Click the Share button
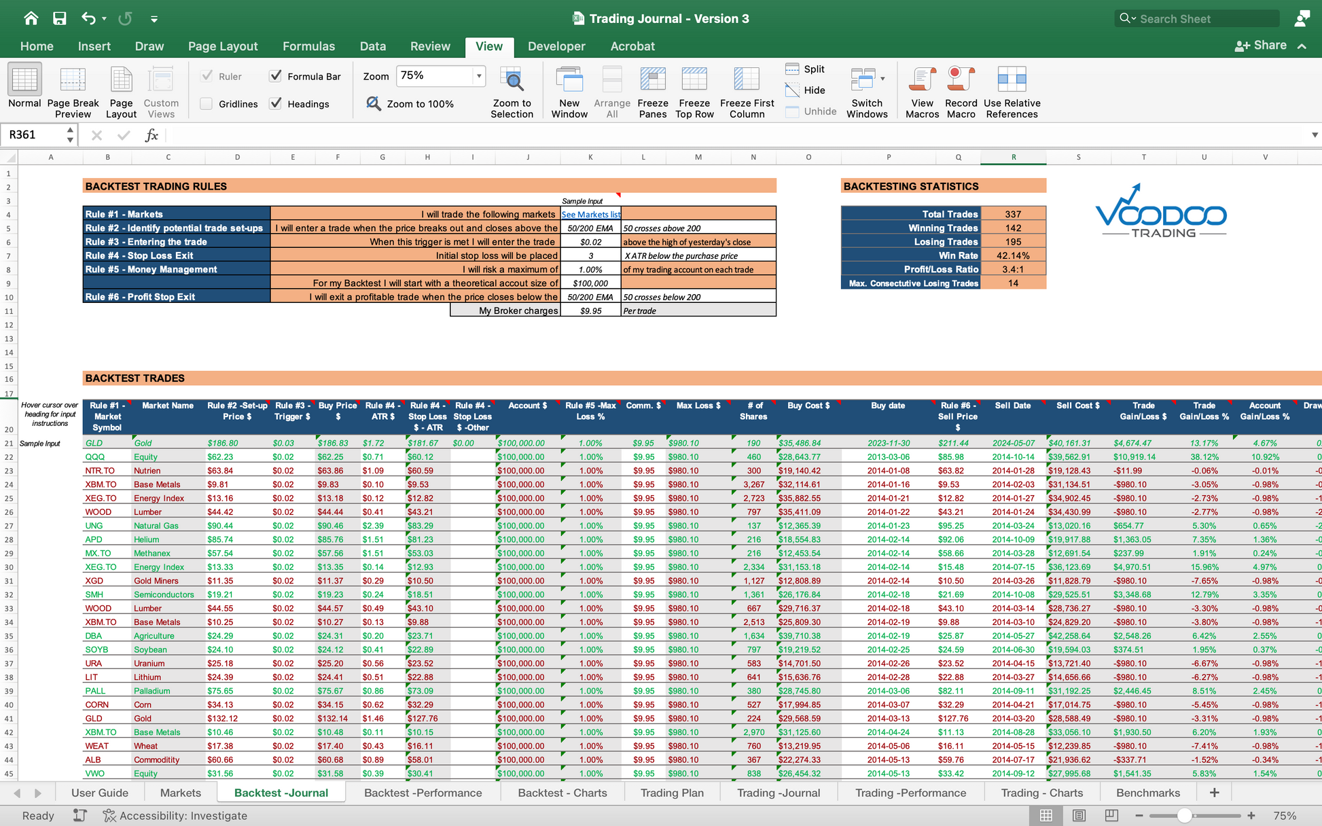Image resolution: width=1322 pixels, height=826 pixels. tap(1261, 46)
